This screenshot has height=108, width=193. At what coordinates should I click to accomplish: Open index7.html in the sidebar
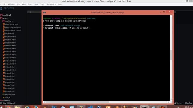(x=10, y=85)
